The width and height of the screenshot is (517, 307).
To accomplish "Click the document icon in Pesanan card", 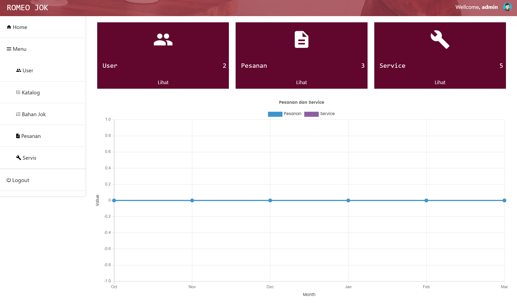I will pyautogui.click(x=301, y=40).
